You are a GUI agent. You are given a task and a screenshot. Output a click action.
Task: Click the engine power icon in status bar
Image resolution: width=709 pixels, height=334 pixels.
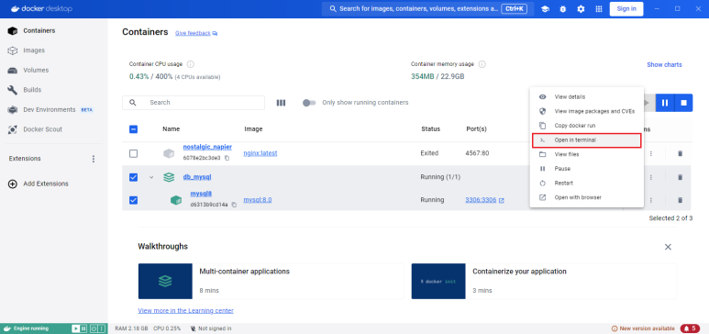click(x=94, y=328)
